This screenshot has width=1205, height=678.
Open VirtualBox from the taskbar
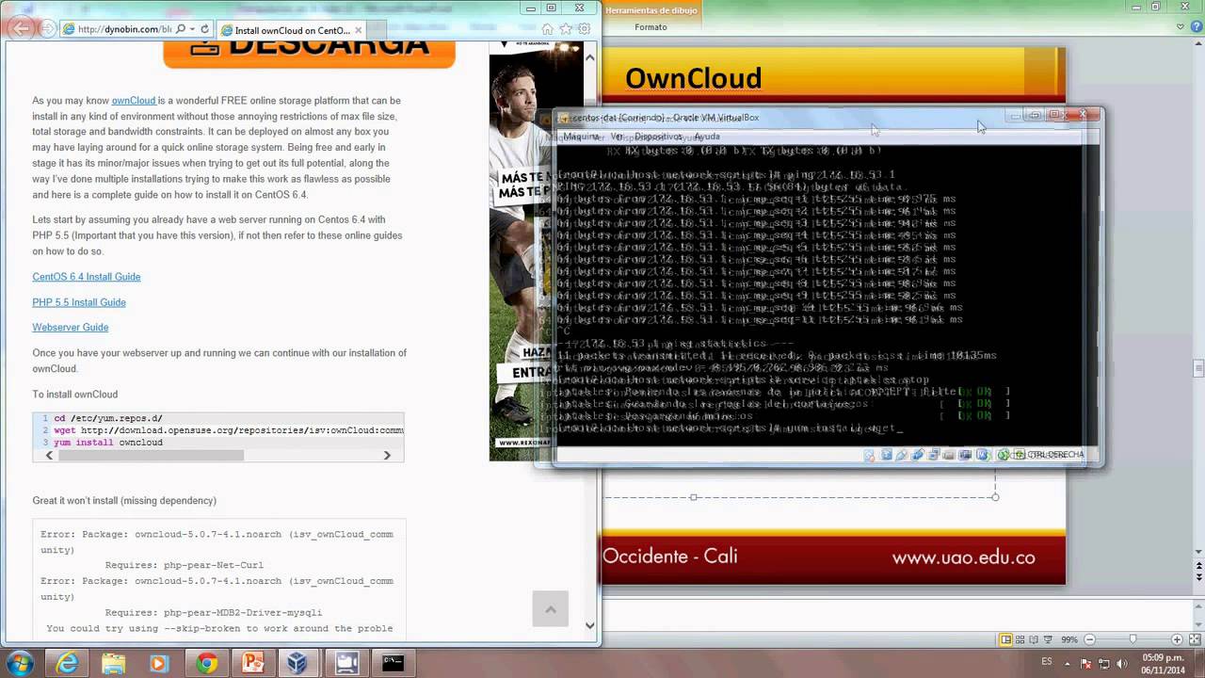pos(297,664)
